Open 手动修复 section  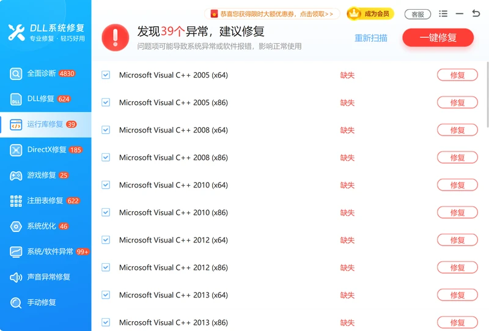click(x=45, y=302)
